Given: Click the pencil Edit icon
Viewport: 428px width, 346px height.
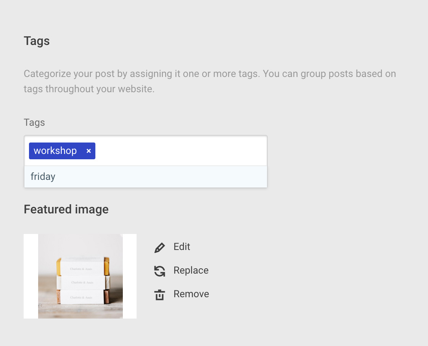Looking at the screenshot, I should (159, 247).
